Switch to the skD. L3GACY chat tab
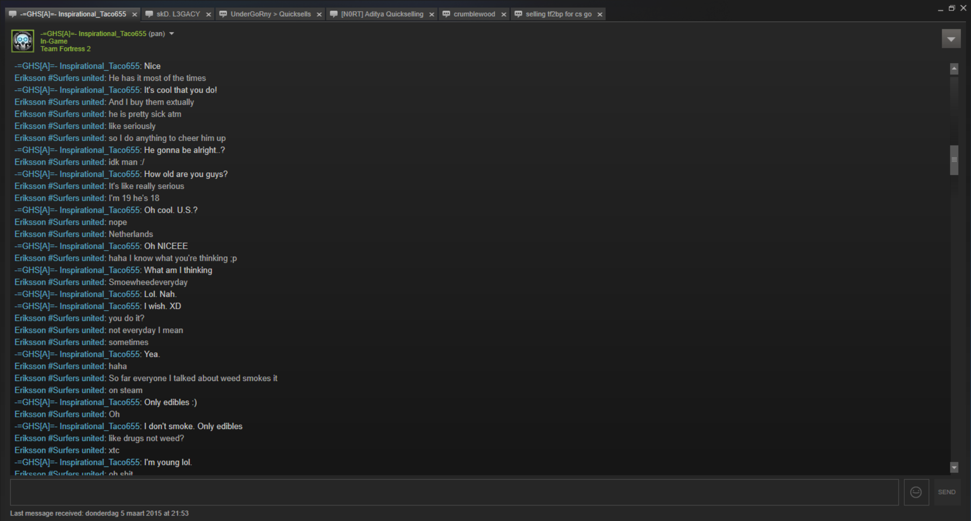971x521 pixels. click(x=178, y=14)
